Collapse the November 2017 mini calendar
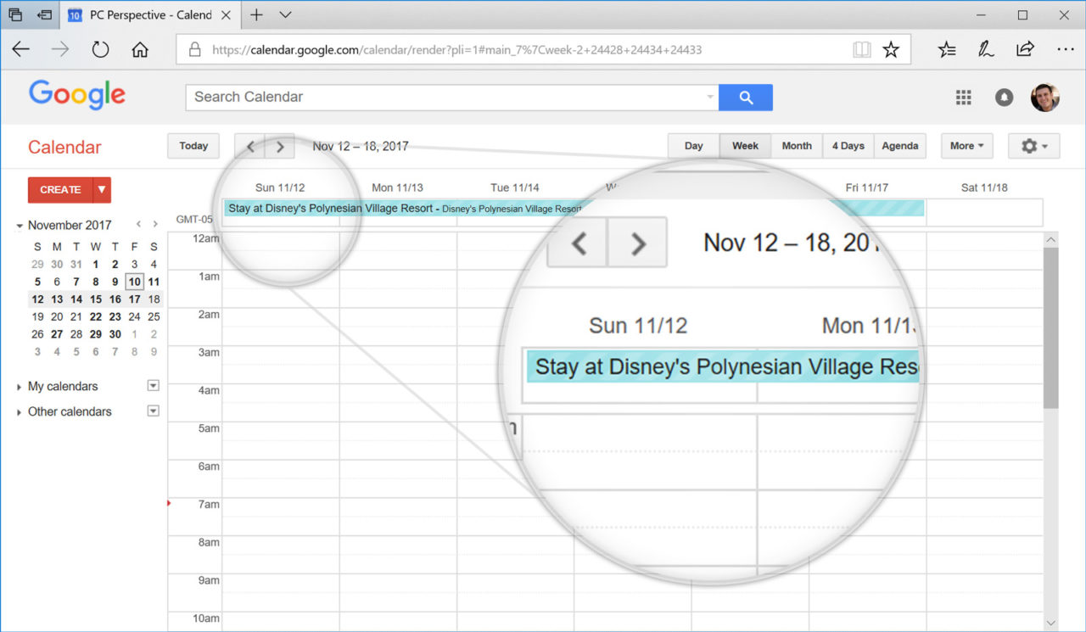Image resolution: width=1086 pixels, height=632 pixels. point(20,226)
